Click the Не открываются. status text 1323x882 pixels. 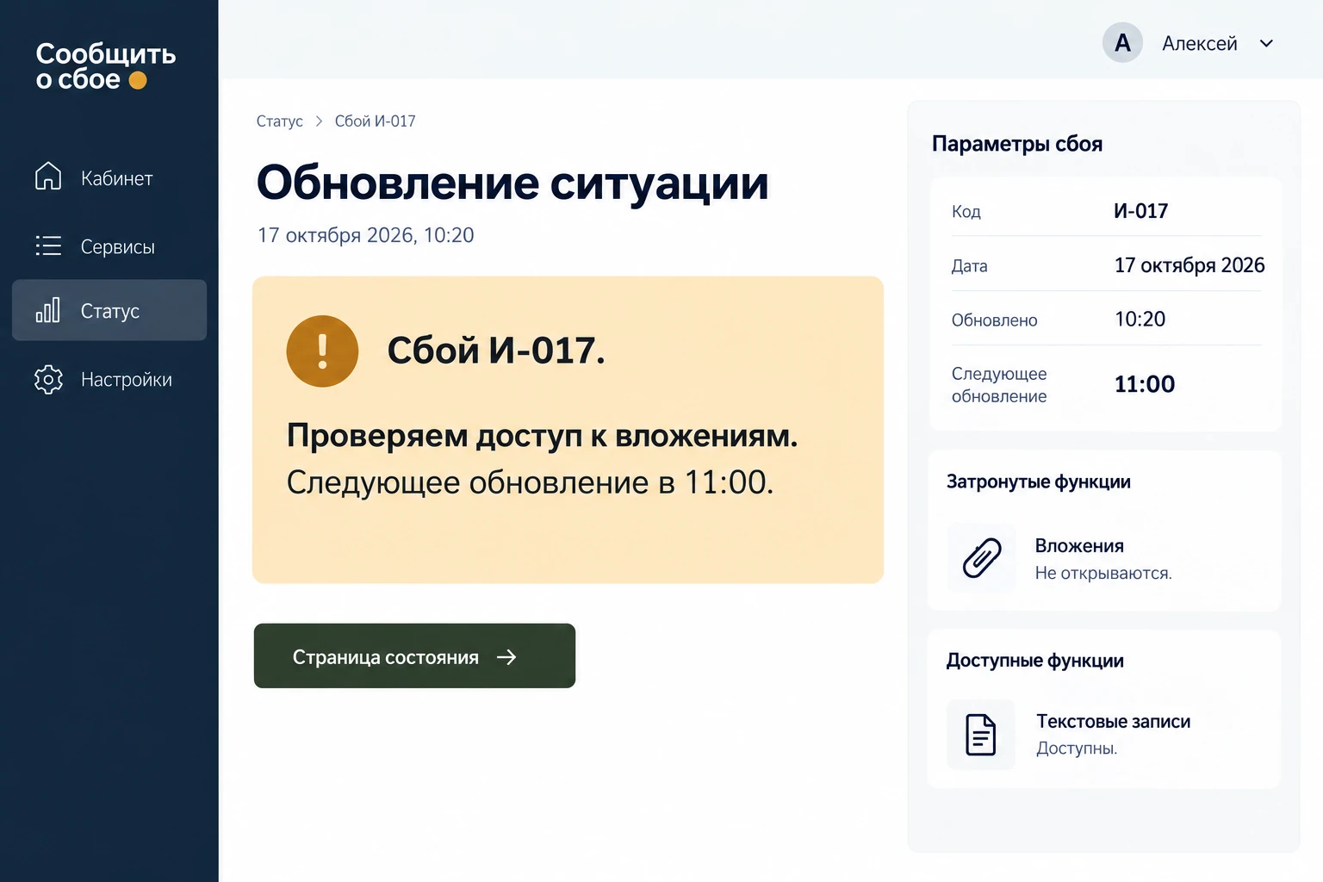pyautogui.click(x=1103, y=573)
